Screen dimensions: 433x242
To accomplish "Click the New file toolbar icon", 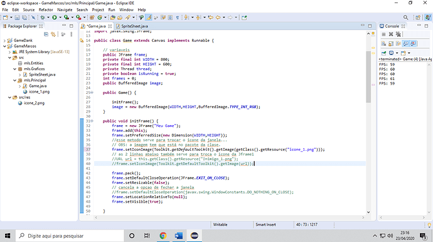I will tap(6, 18).
